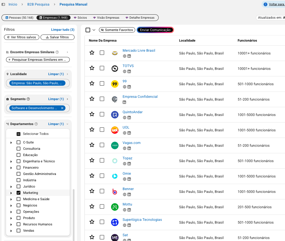Screen dimensions: 285x241
Task: Check the Vendas department checkbox
Action: point(18,231)
